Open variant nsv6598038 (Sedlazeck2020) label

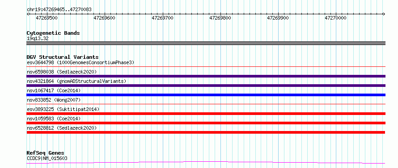(62, 72)
